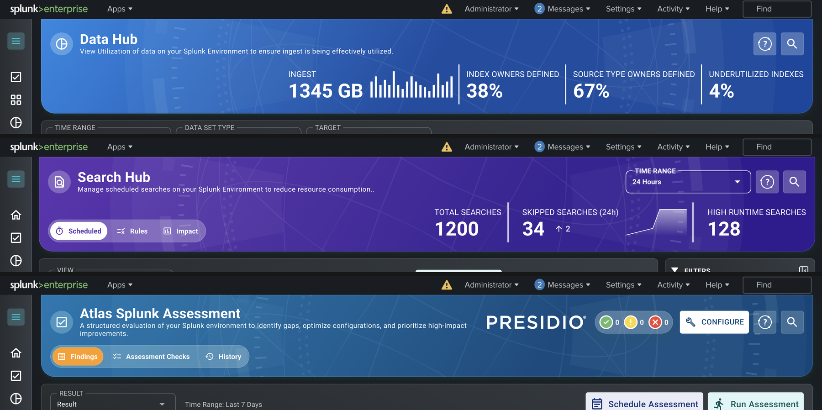
Task: Click the checklist sidebar icon in the Data Hub view
Action: (16, 77)
